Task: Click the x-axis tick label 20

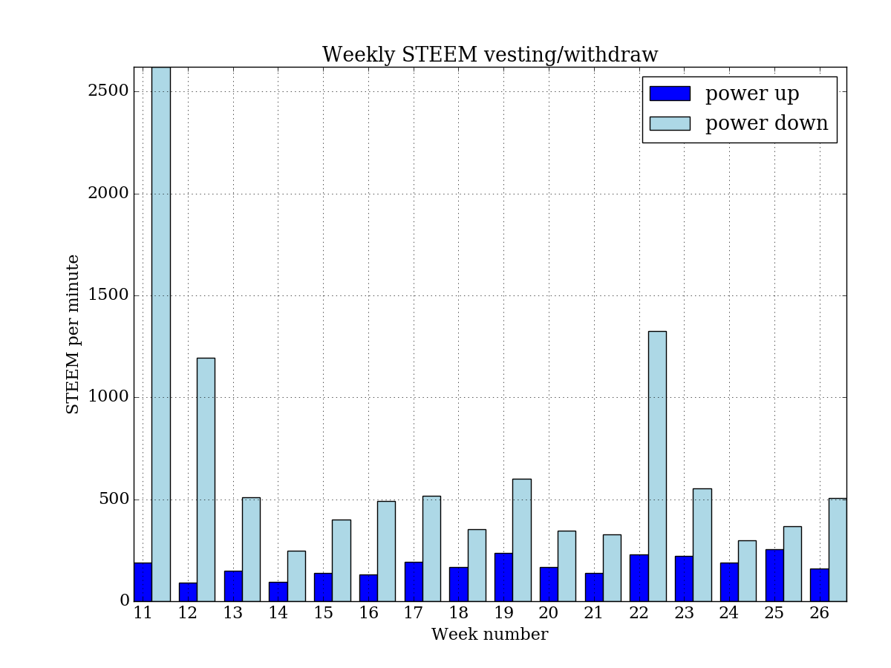Action: 549,614
